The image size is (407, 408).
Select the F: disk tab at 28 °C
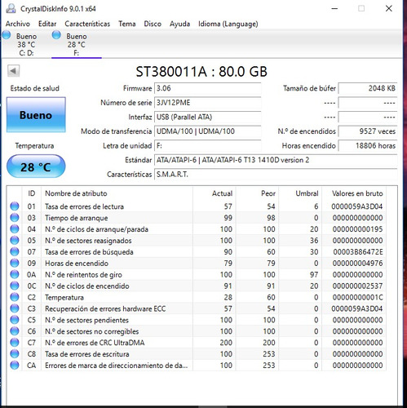77,44
